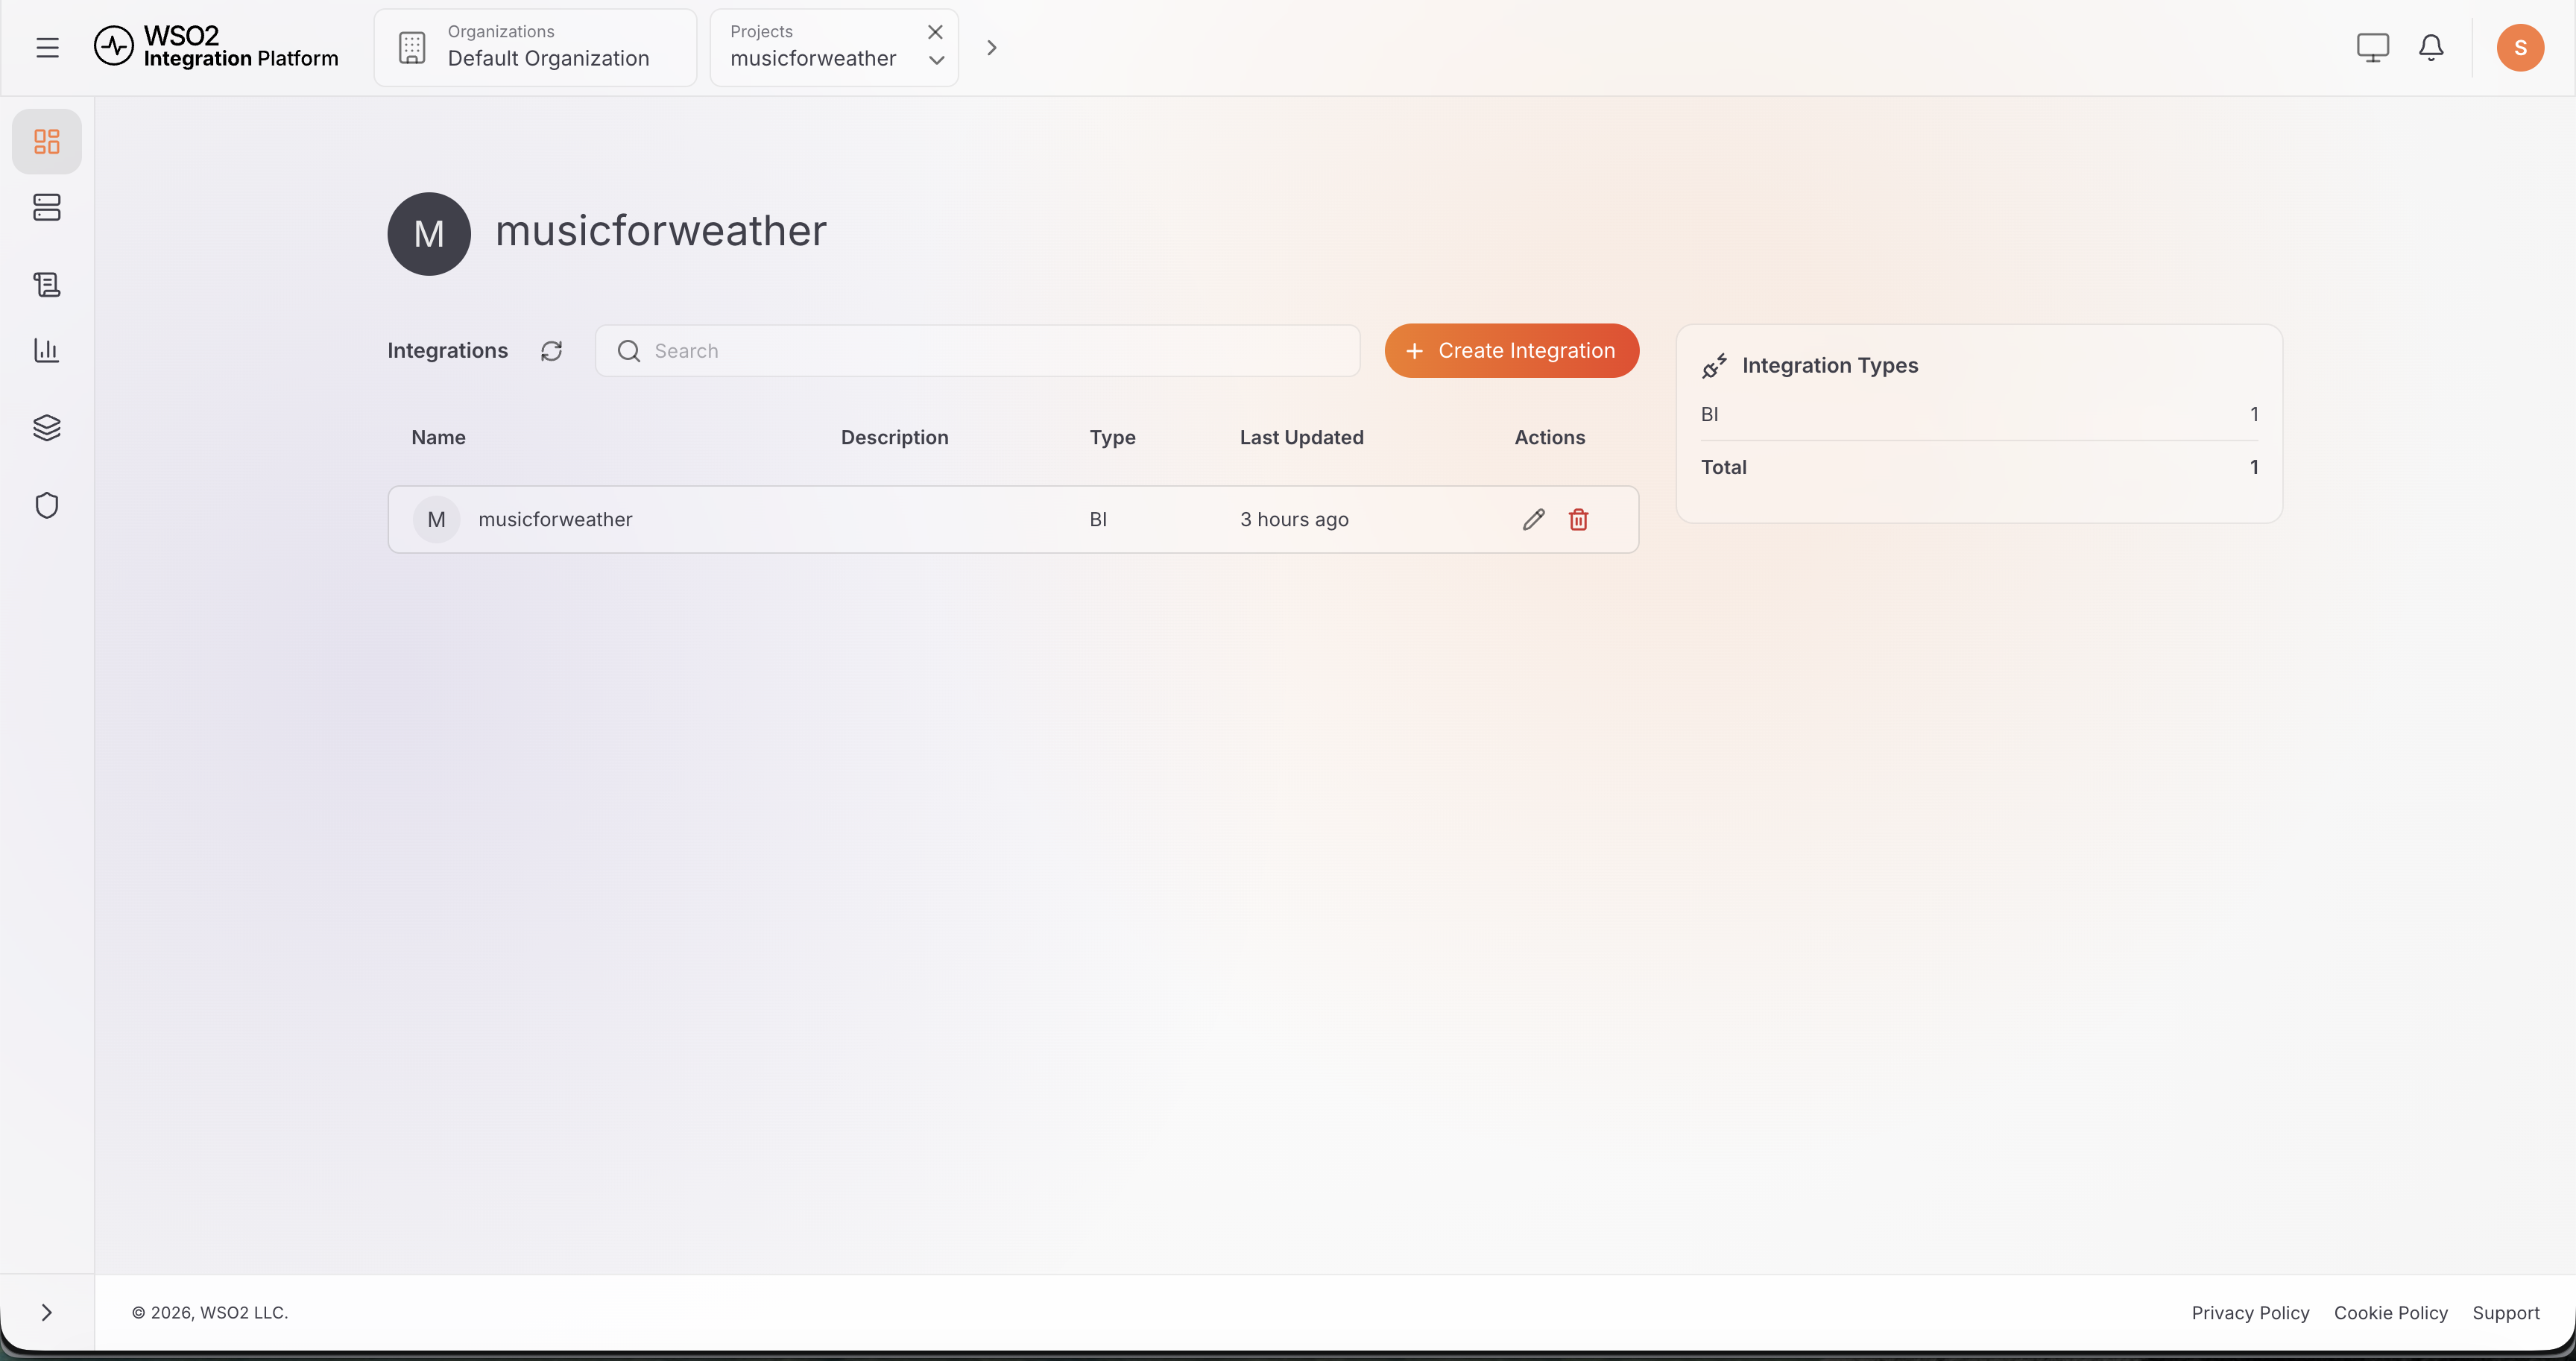The width and height of the screenshot is (2576, 1361).
Task: Click the organization building icon
Action: click(x=412, y=47)
